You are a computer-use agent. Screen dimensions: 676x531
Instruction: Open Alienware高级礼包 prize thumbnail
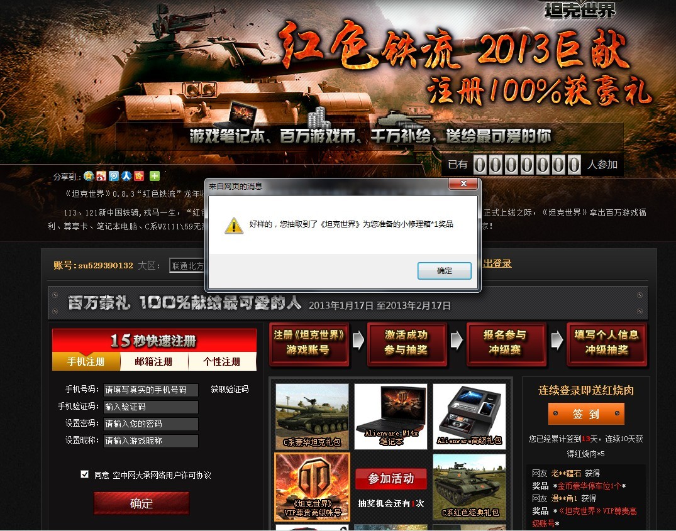[470, 417]
